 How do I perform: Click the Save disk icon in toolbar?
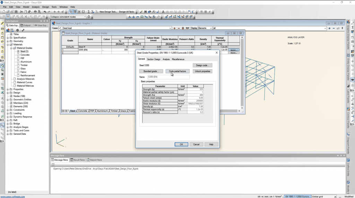tap(16, 12)
